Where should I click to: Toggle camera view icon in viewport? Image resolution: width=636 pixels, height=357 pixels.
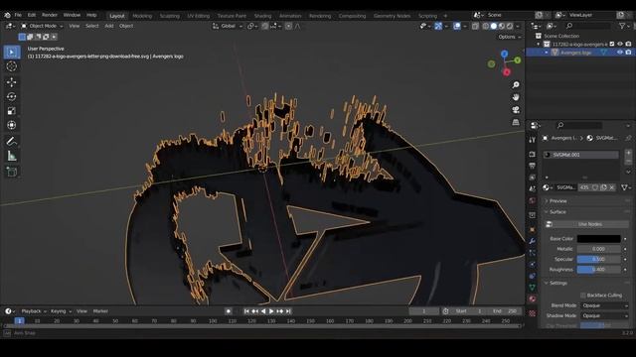(516, 110)
